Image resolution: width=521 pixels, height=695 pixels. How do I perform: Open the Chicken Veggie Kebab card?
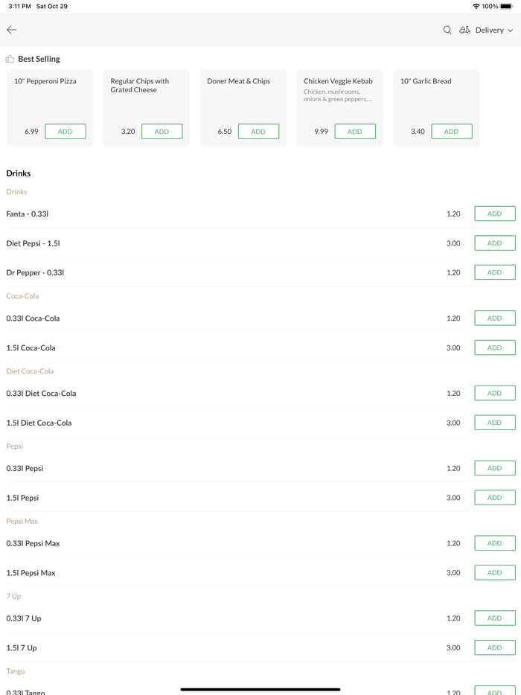(x=339, y=93)
